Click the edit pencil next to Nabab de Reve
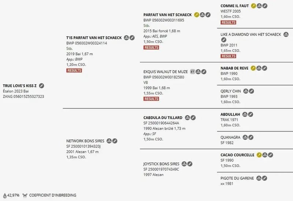293x201 pixels. click(265, 68)
